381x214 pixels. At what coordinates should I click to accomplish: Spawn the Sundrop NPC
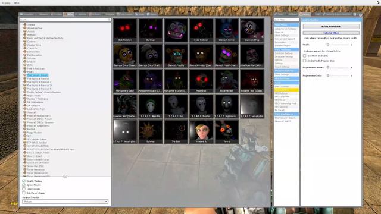tap(151, 132)
